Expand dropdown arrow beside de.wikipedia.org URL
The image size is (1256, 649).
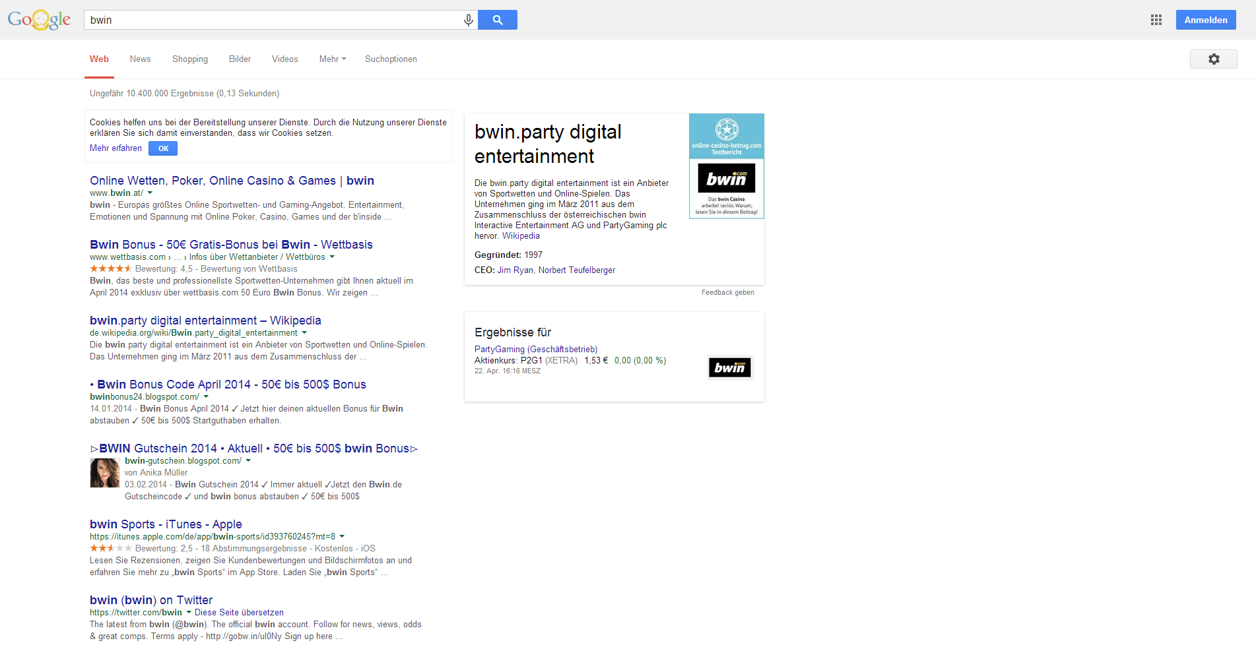point(304,333)
